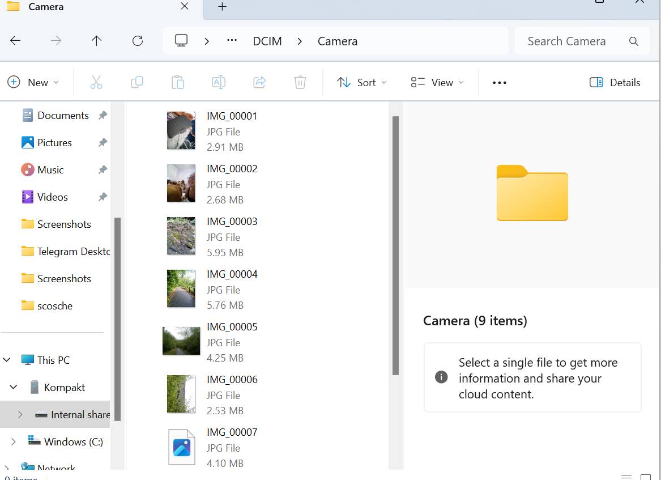This screenshot has width=661, height=480.
Task: Go up one folder level
Action: pyautogui.click(x=96, y=41)
